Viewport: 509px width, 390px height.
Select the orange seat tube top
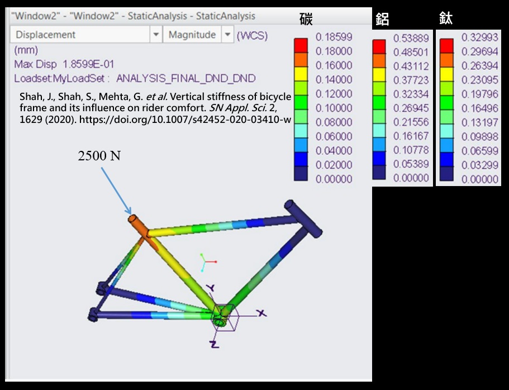[137, 225]
